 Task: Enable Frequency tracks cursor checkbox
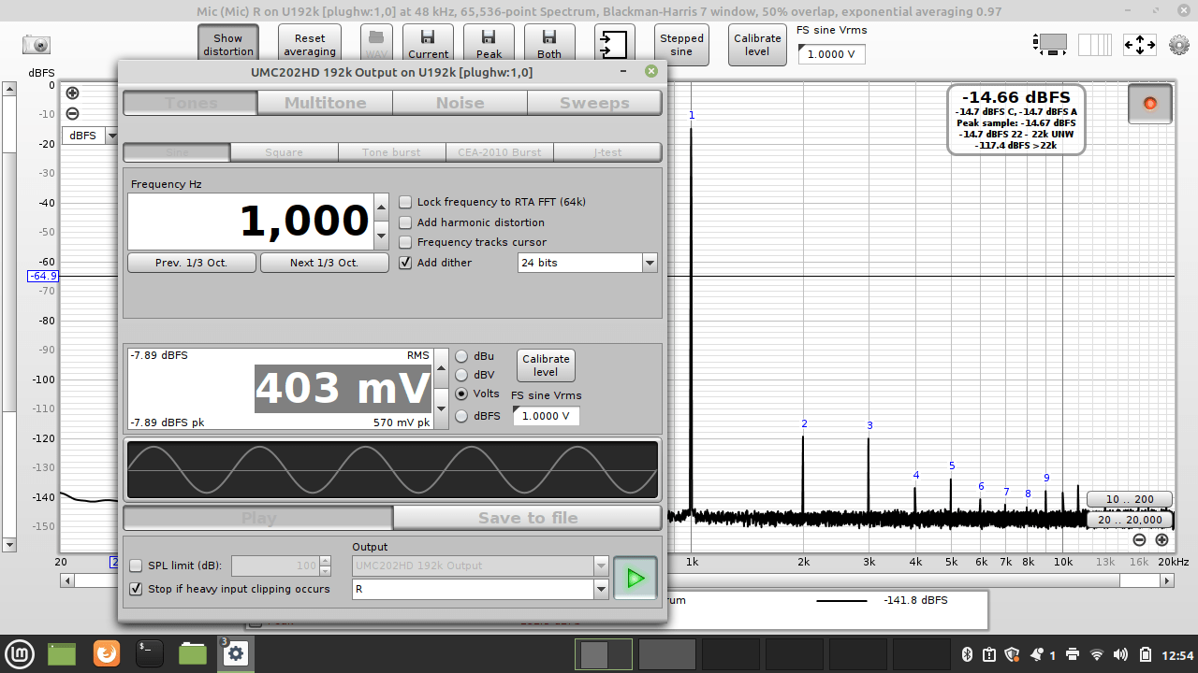coord(405,242)
